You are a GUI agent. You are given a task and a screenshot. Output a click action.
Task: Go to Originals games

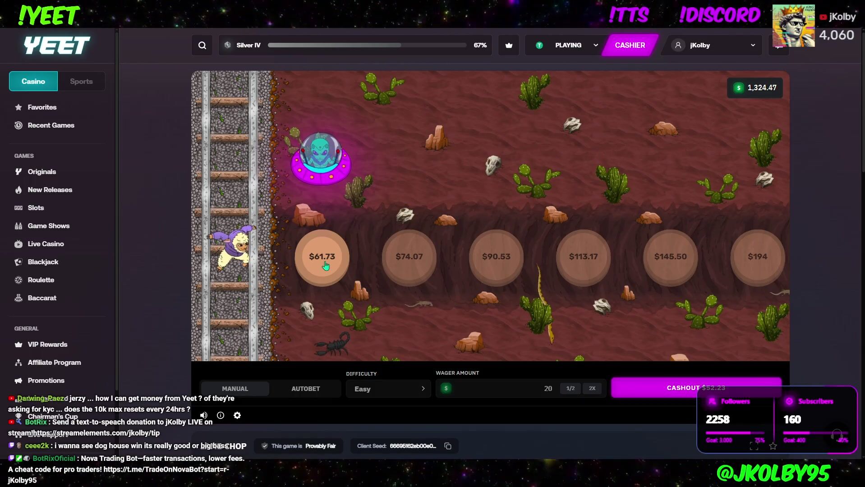42,172
